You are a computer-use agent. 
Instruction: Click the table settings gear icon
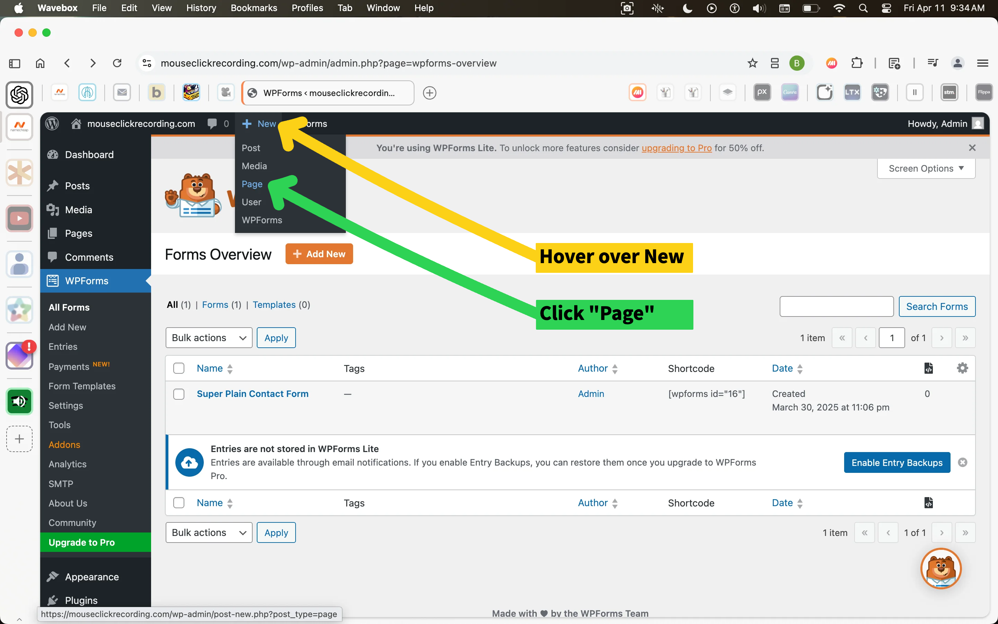coord(962,368)
